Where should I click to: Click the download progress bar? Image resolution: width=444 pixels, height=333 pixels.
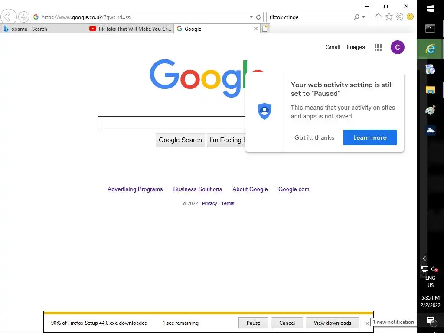click(x=209, y=313)
